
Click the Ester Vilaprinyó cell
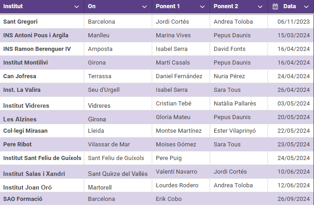[x=235, y=131]
